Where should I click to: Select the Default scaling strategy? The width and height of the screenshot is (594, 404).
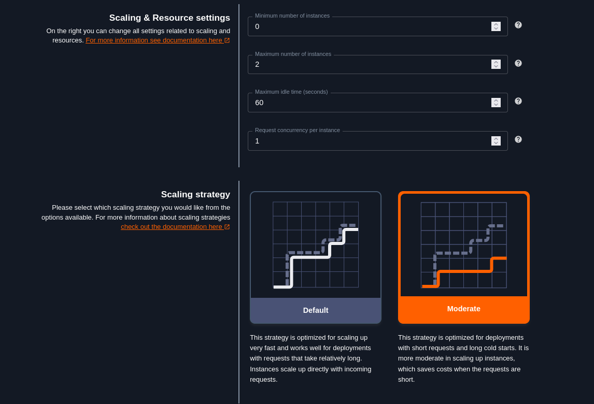[x=316, y=310]
